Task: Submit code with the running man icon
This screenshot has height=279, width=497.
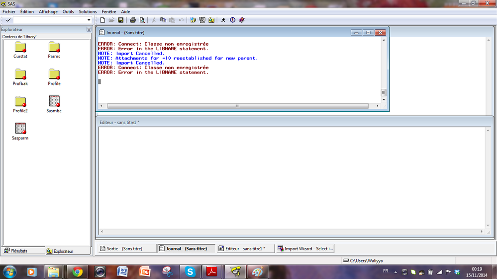Action: coord(223,20)
